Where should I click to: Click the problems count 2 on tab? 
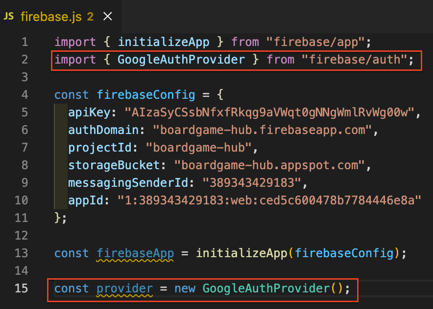click(90, 17)
